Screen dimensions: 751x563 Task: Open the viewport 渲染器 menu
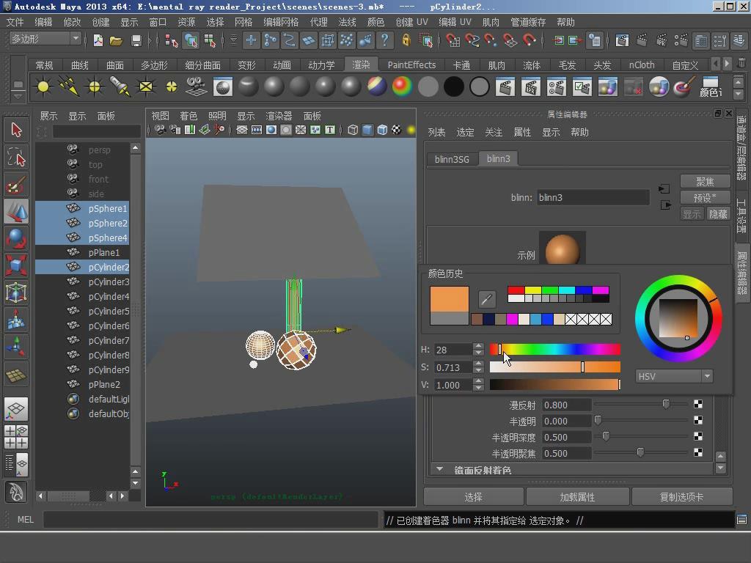279,116
